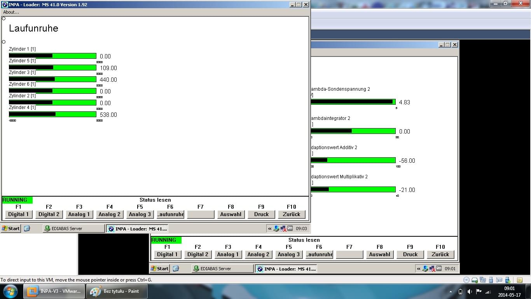Viewport: 531px width, 299px height.
Task: Open the BMW system menu icon in front title bar
Action: tap(5, 5)
